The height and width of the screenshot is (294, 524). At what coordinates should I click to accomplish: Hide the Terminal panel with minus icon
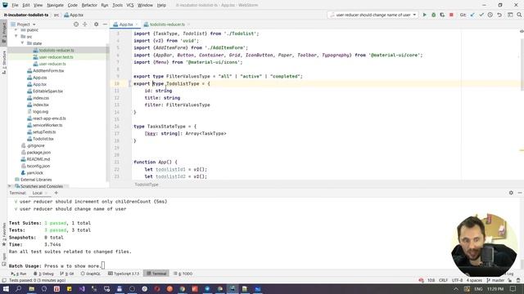[520, 193]
